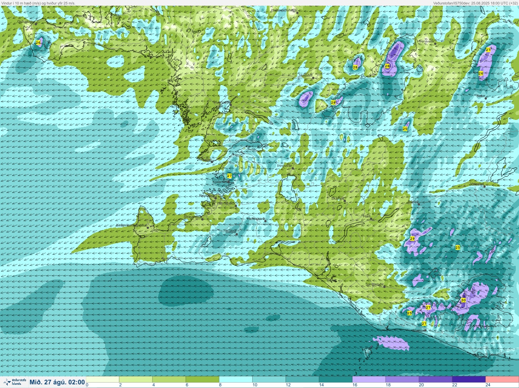Click the Húsafell station label
519x388 pixels.
pos(306,75)
